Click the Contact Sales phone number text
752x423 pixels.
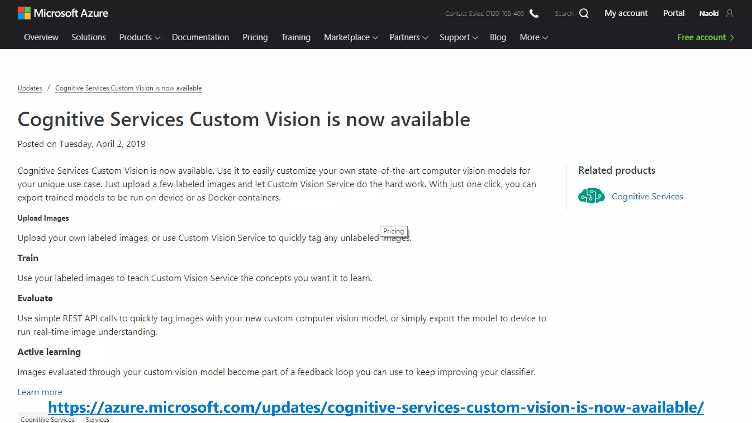coord(484,14)
